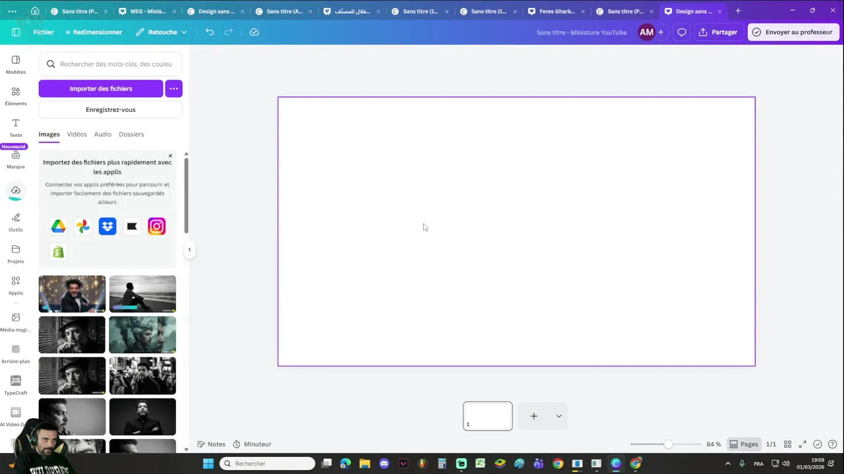Switch to the Audio tab
844x474 pixels.
pos(103,134)
